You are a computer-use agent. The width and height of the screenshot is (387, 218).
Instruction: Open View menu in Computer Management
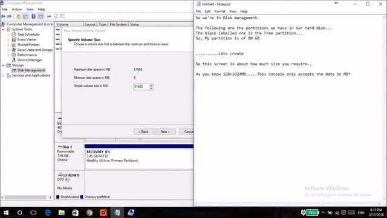(x=30, y=10)
